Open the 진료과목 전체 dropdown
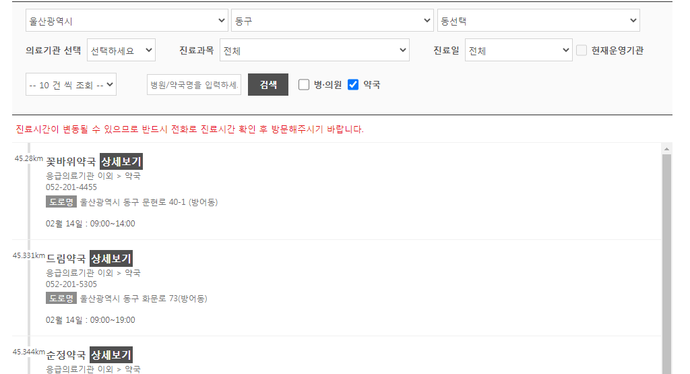This screenshot has height=374, width=690. [315, 50]
